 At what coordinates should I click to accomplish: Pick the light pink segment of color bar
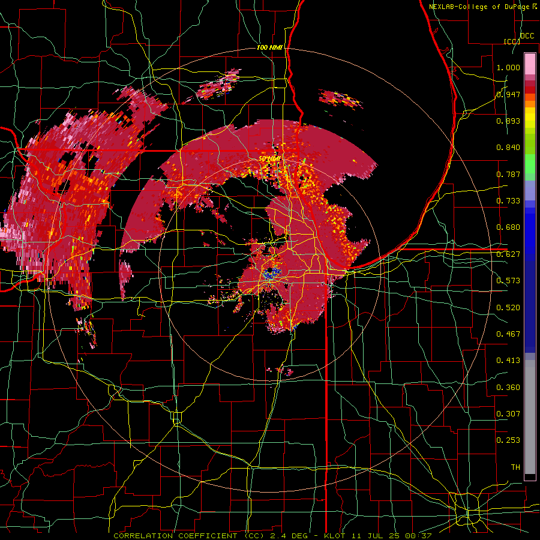530,64
